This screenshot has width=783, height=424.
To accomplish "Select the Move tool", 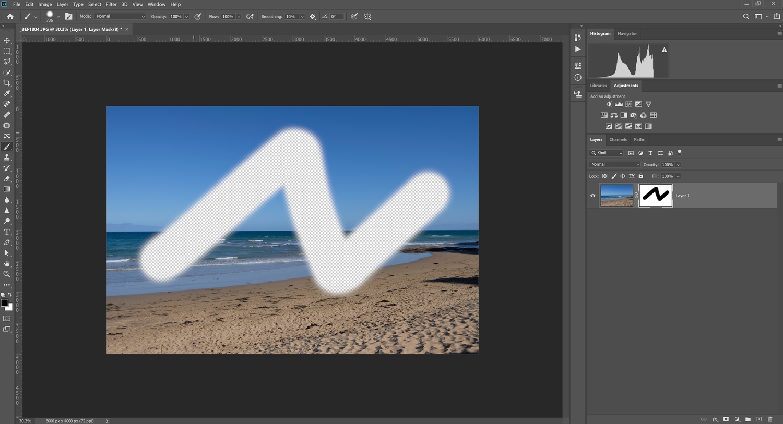I will pos(7,40).
